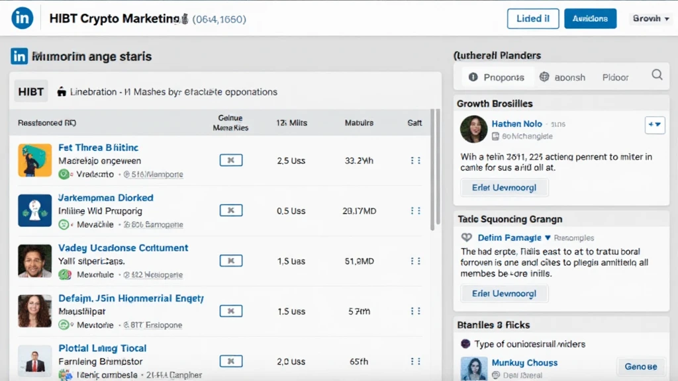Image resolution: width=678 pixels, height=381 pixels.
Task: Open search in the Planders panel
Action: [657, 75]
